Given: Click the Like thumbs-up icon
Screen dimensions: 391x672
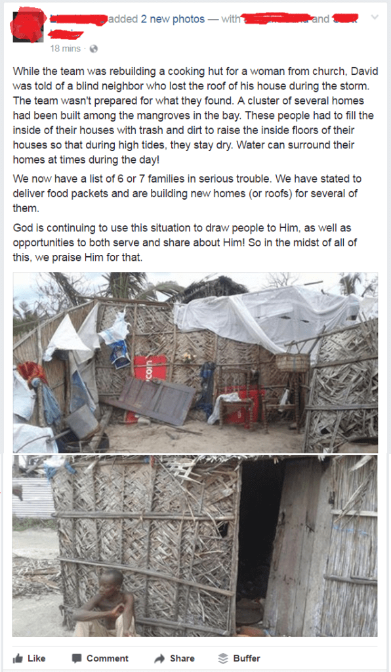Looking at the screenshot, I should (x=18, y=658).
